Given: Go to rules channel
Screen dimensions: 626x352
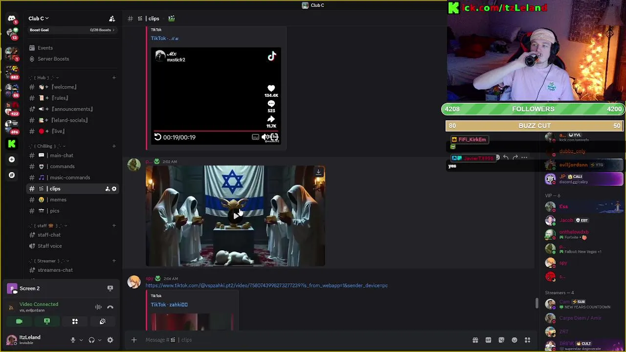Looking at the screenshot, I should (x=72, y=98).
